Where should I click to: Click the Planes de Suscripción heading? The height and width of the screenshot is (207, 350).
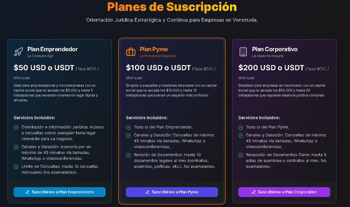172,7
